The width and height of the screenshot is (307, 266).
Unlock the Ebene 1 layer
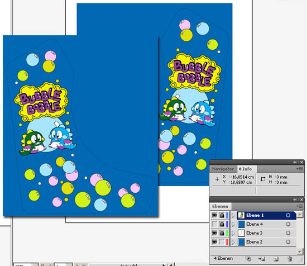pos(222,215)
